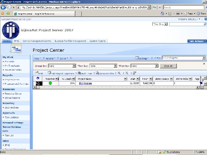Click the site search magnifier icon

pyautogui.click(x=205, y=24)
